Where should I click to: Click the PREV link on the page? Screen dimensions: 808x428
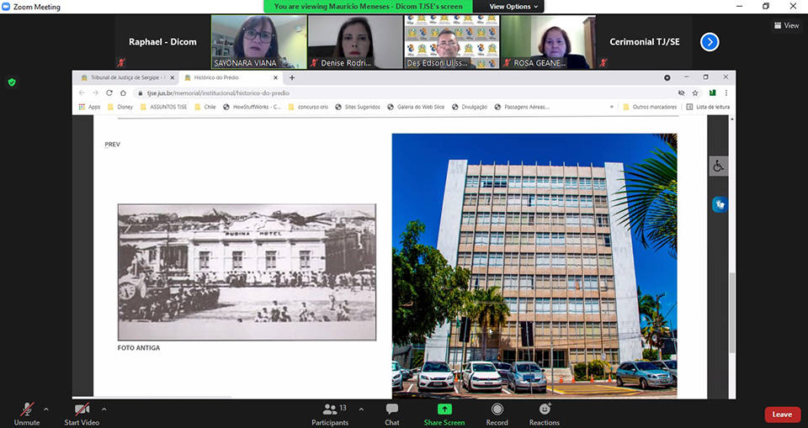[x=112, y=145]
